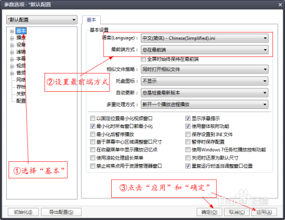Select the 基本 tree item
The image size is (285, 220).
coord(21,31)
